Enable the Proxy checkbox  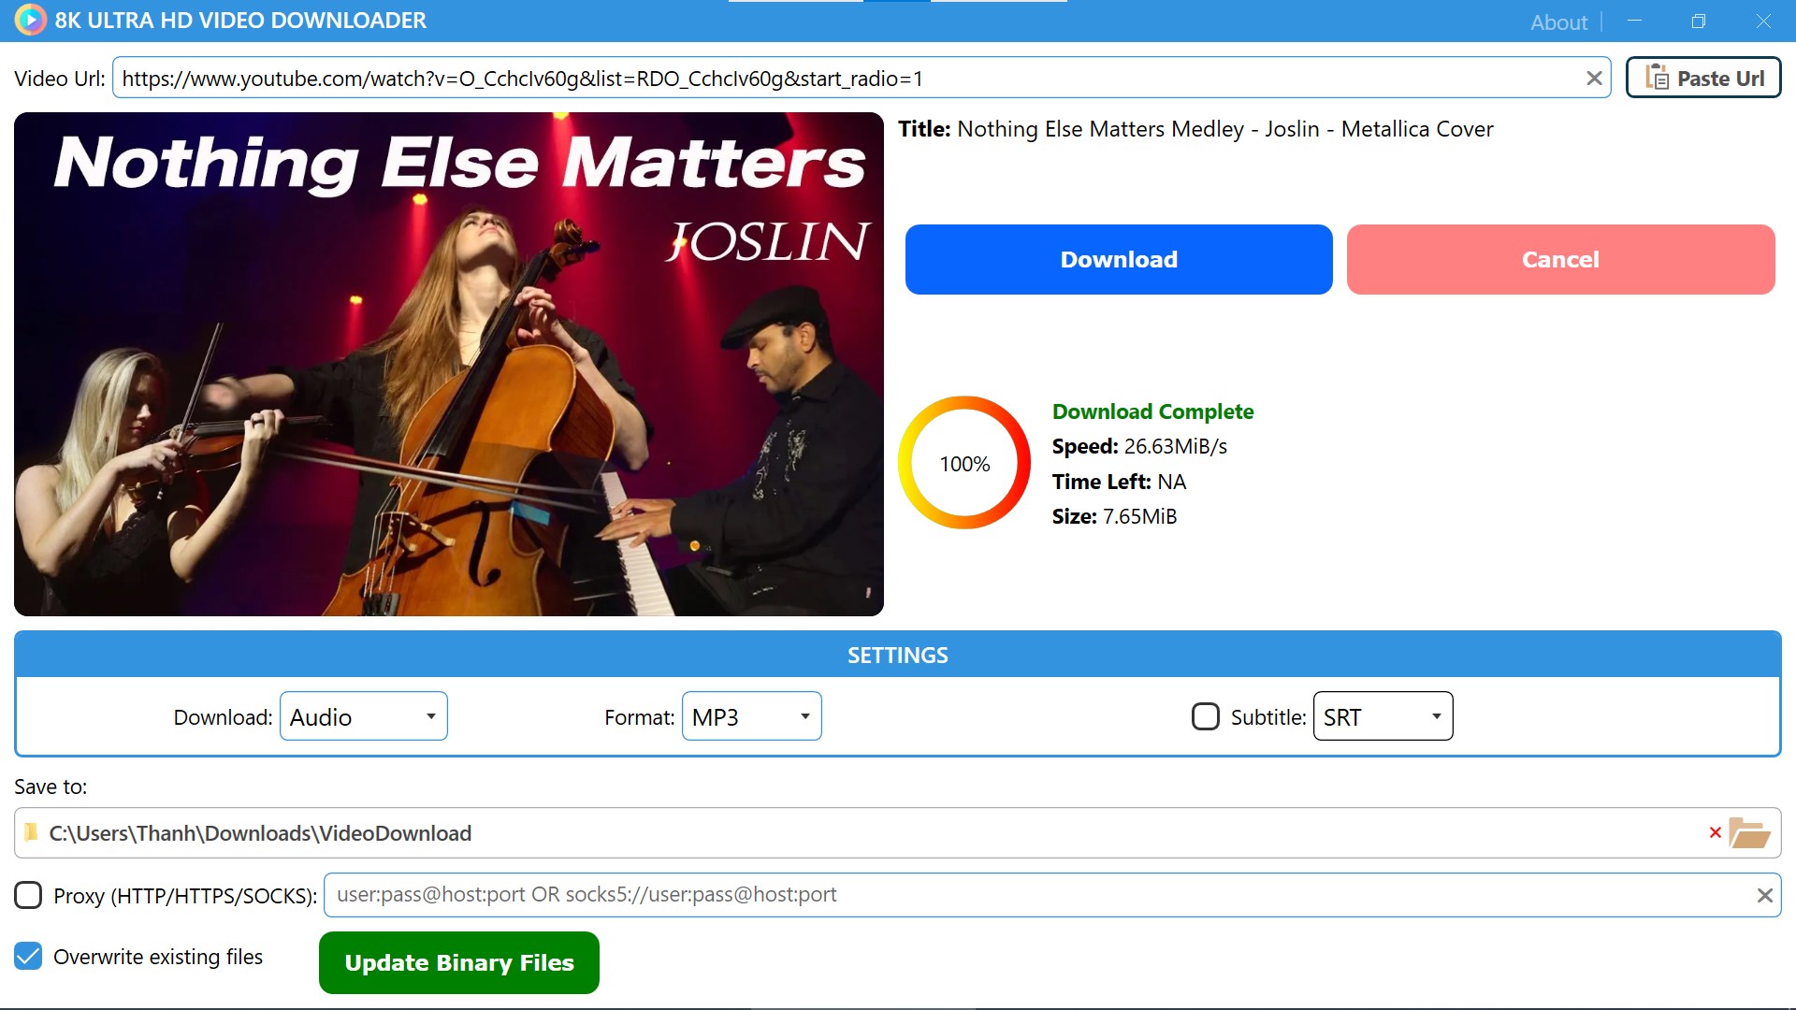click(28, 895)
